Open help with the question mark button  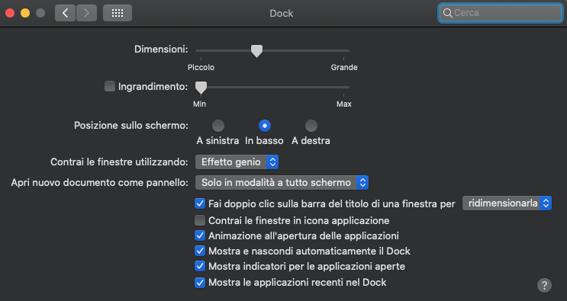pyautogui.click(x=544, y=285)
